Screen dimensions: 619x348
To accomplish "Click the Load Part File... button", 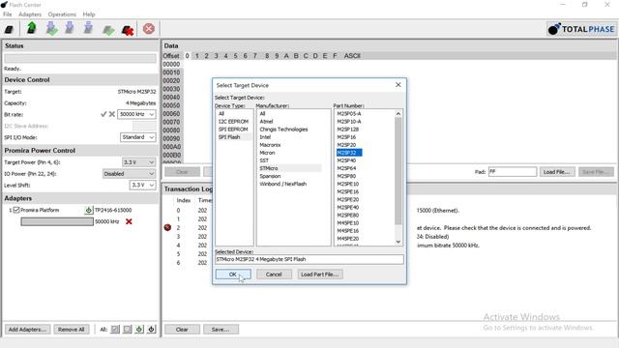I will 320,275.
